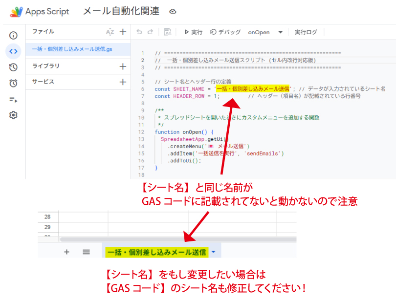Open the 実行ログ execution log
Screen dimensions: 396x302
click(306, 32)
